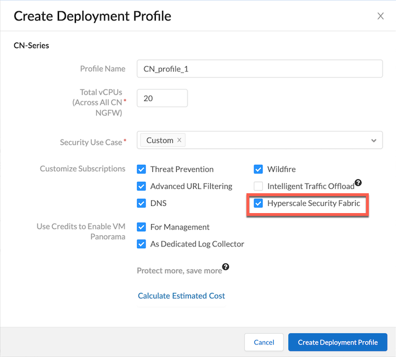This screenshot has height=357, width=396.
Task: Uncheck For Management Panorama option
Action: [142, 227]
